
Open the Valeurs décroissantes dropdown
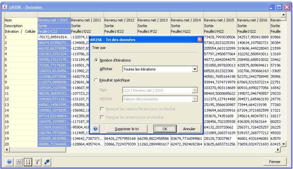[x=195, y=99]
